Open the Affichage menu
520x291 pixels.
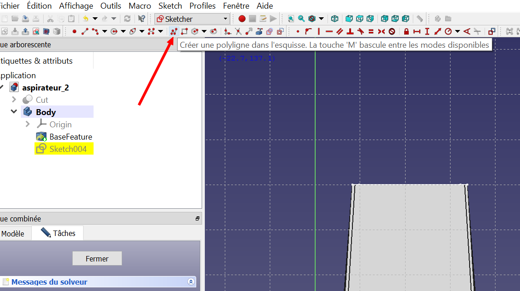pos(76,6)
